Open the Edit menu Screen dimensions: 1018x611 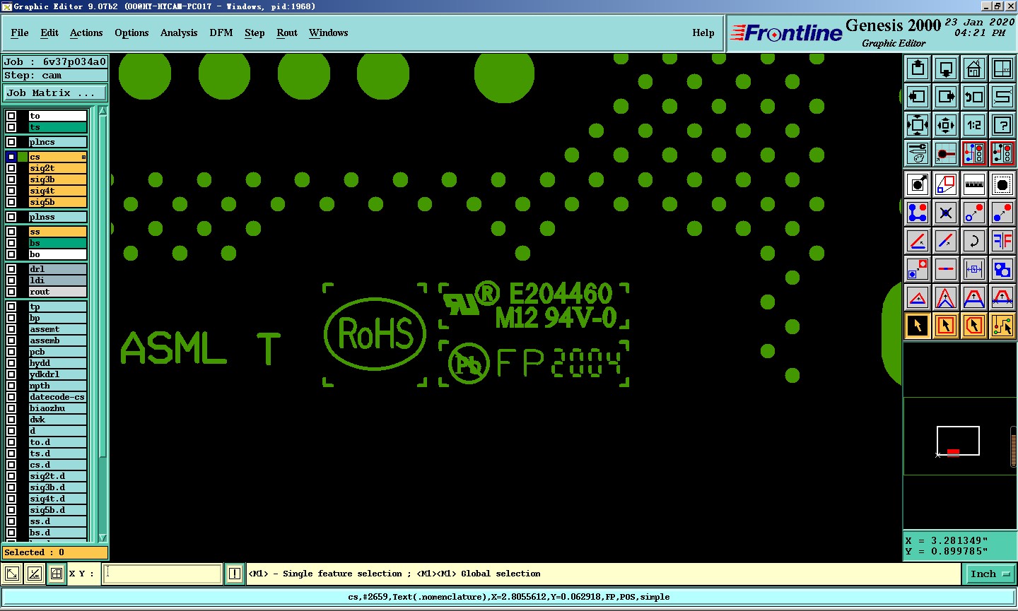tap(49, 32)
